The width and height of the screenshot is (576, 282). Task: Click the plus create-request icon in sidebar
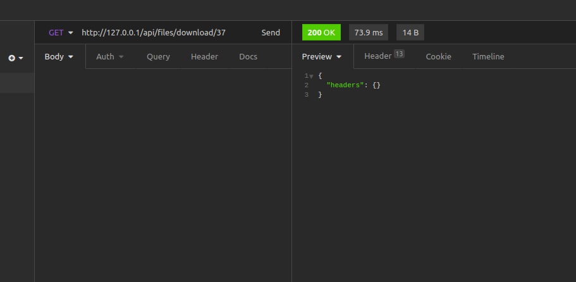[12, 58]
